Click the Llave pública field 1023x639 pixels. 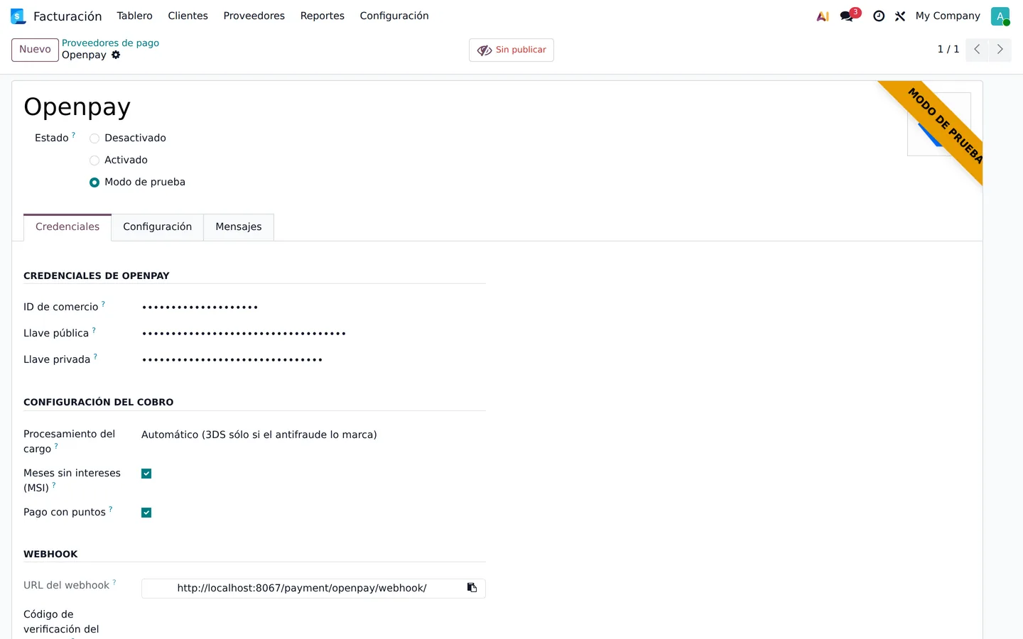(x=313, y=334)
